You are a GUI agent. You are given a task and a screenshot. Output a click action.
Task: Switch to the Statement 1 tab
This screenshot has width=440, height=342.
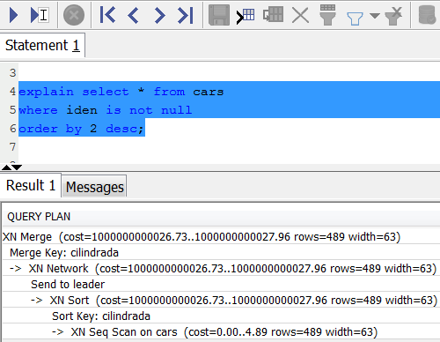[x=42, y=45]
